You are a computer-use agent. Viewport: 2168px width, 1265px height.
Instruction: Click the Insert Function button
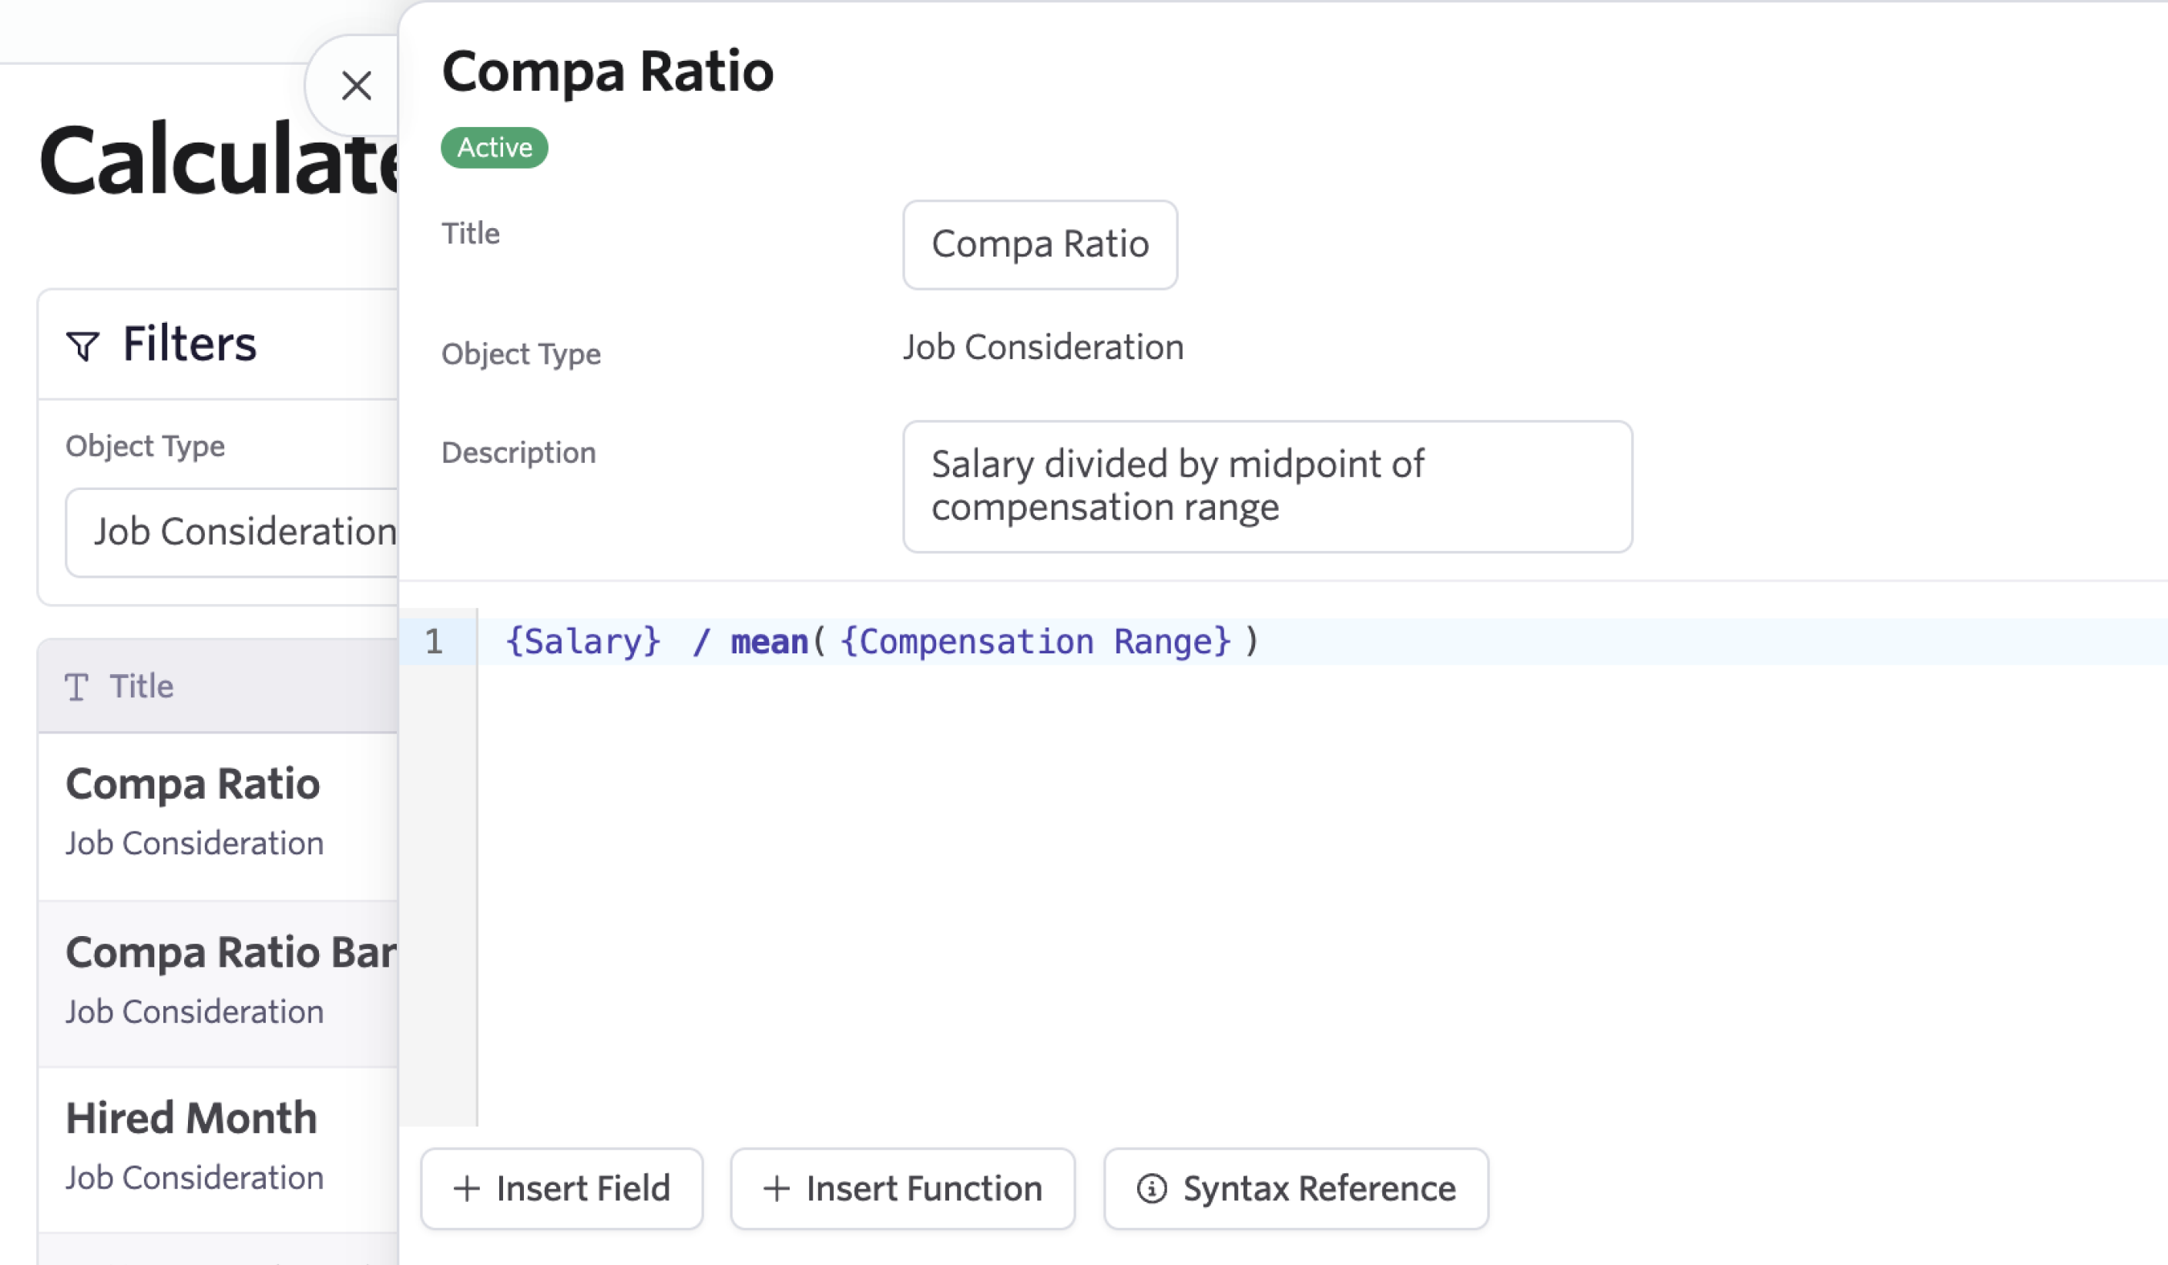(902, 1189)
